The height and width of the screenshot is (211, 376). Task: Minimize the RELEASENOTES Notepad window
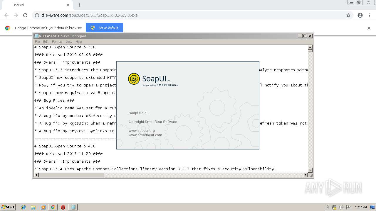click(300, 36)
